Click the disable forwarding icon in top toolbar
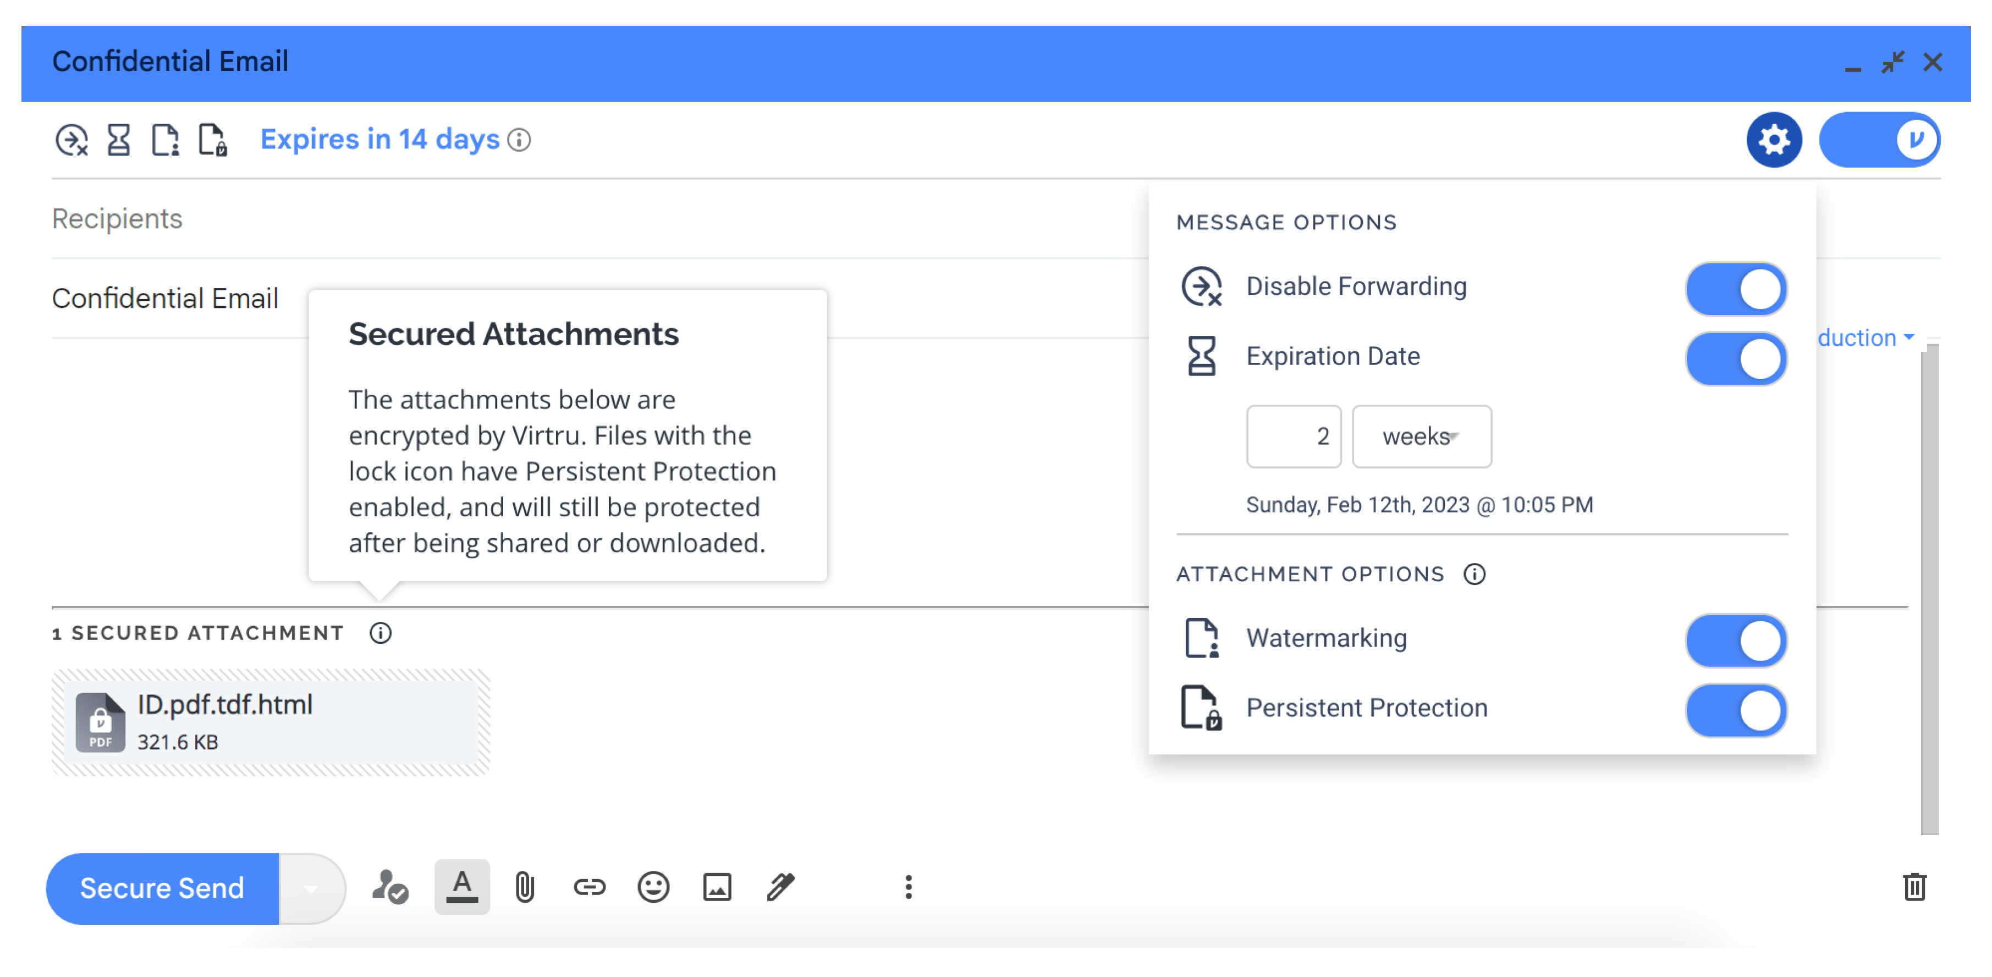 pyautogui.click(x=71, y=140)
